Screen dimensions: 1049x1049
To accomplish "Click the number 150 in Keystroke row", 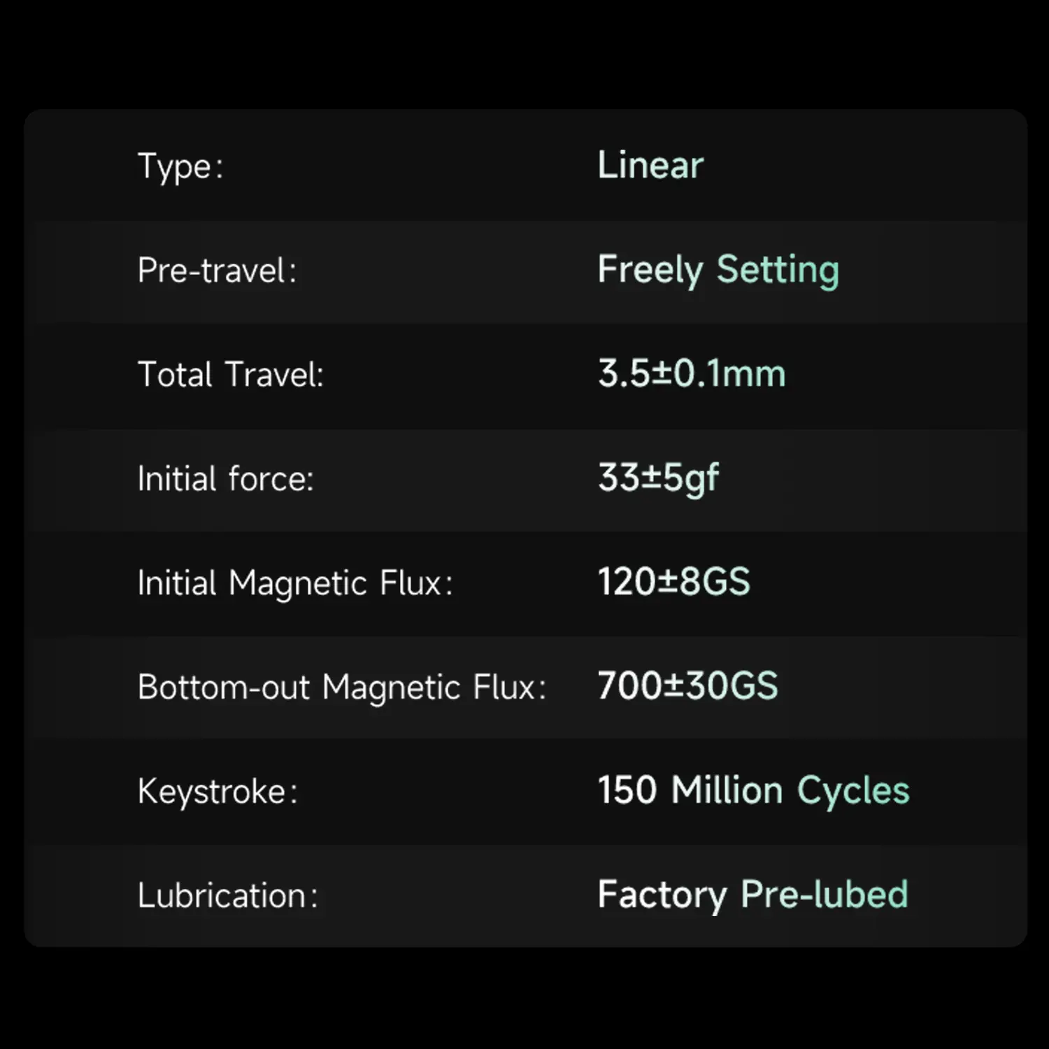I will (627, 790).
